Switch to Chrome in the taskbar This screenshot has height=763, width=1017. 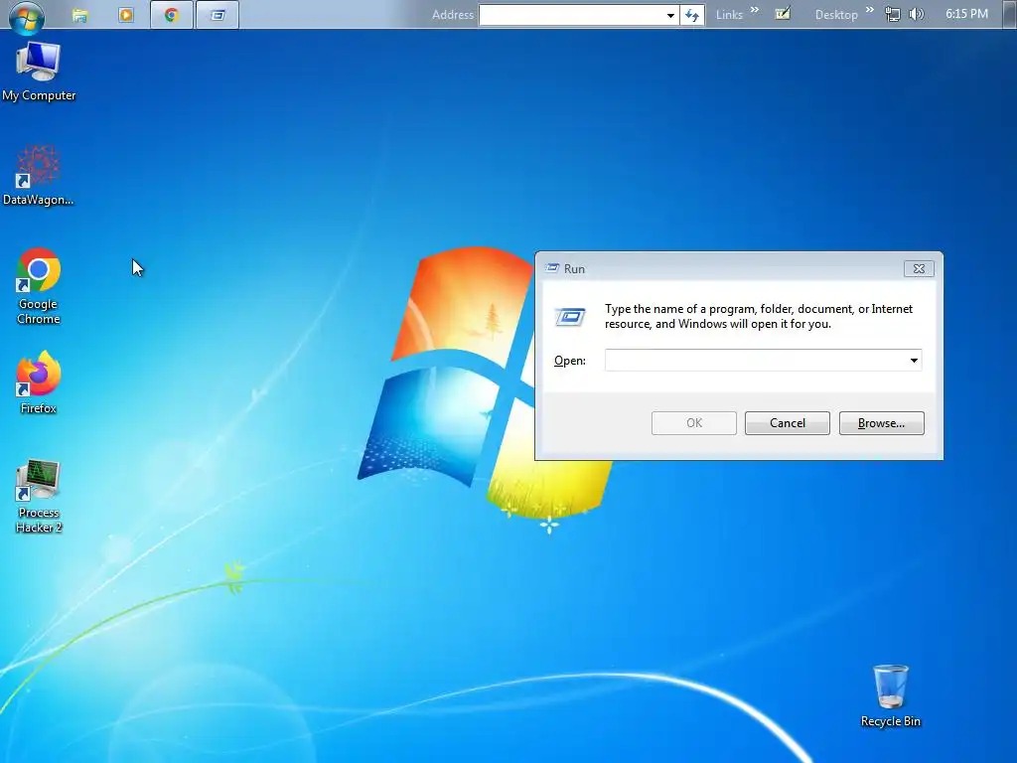pyautogui.click(x=171, y=15)
